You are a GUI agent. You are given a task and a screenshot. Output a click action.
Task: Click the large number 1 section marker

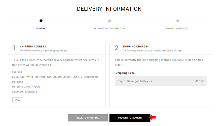[14, 48]
